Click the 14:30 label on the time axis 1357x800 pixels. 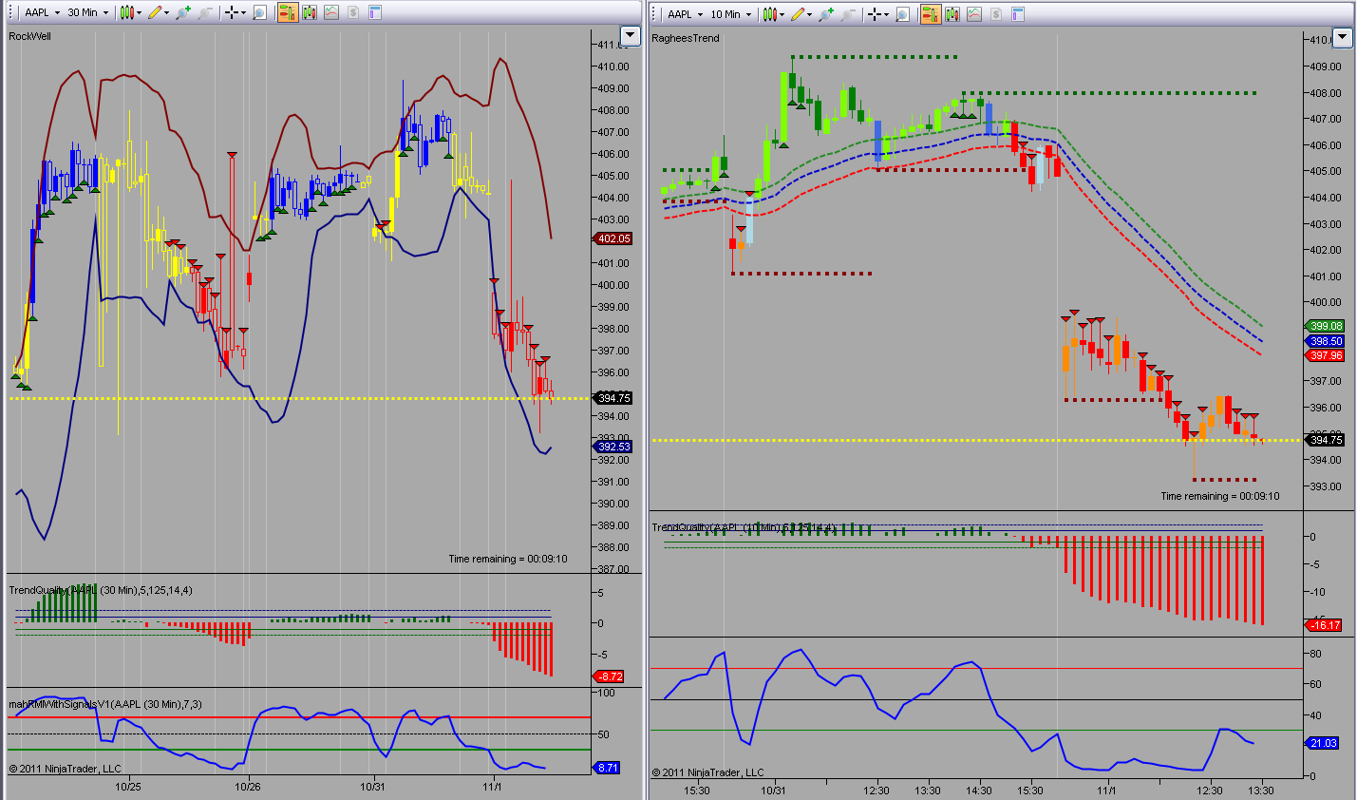point(979,790)
